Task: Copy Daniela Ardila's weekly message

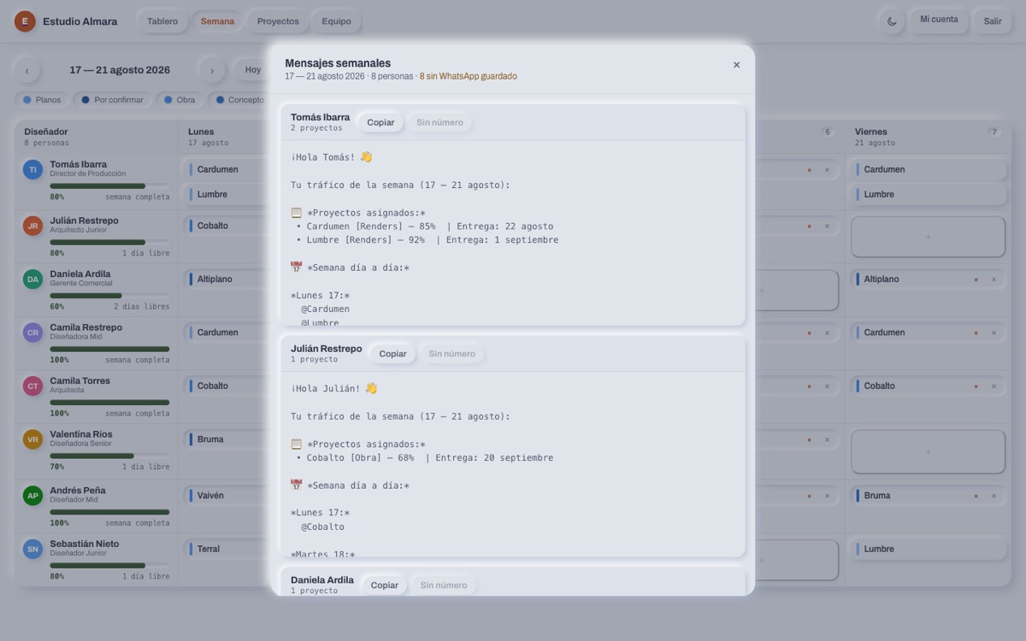Action: tap(384, 585)
